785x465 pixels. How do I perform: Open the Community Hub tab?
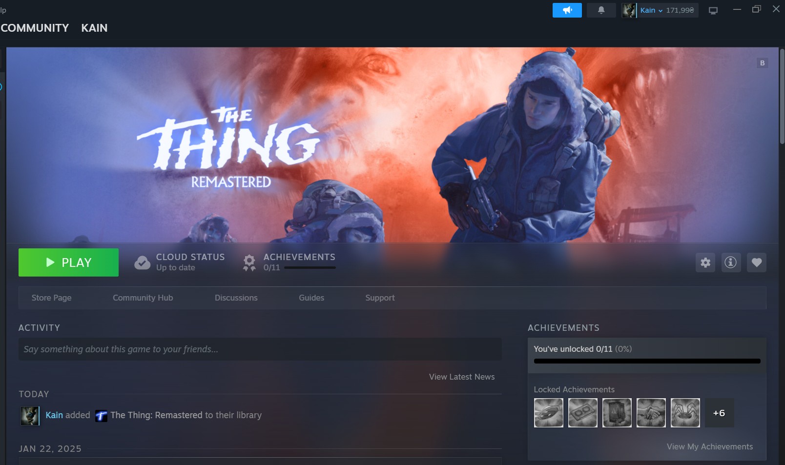pyautogui.click(x=143, y=298)
